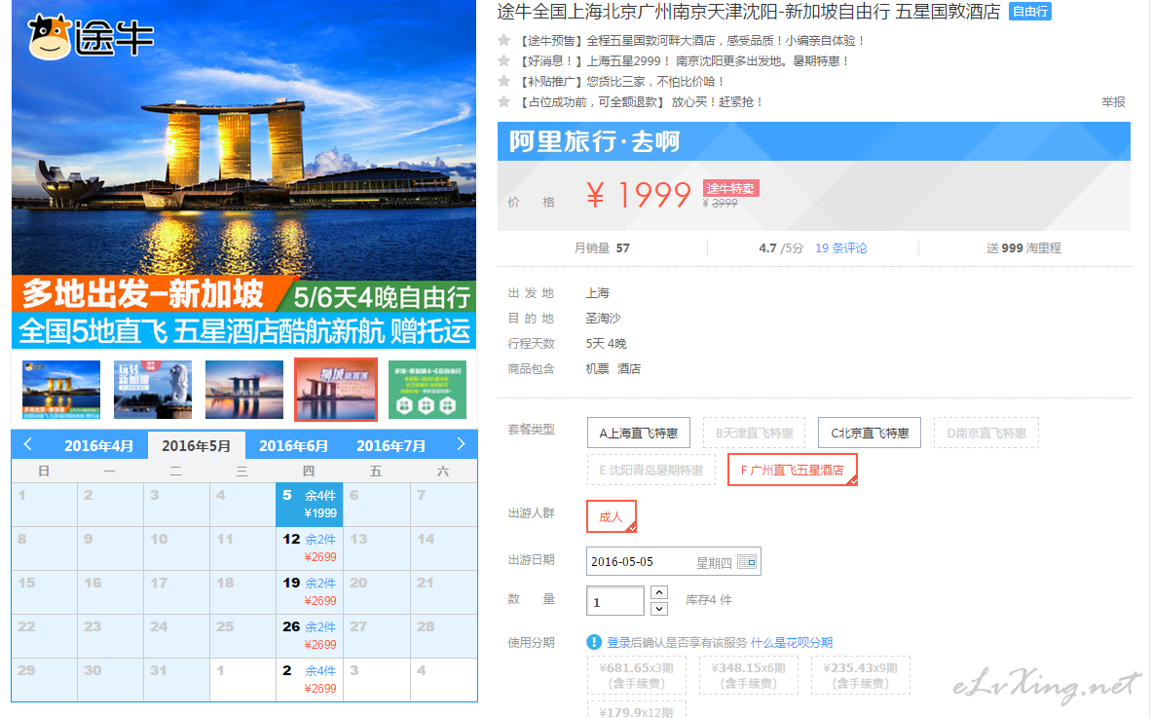Select the green promotional thumbnail

[x=427, y=390]
